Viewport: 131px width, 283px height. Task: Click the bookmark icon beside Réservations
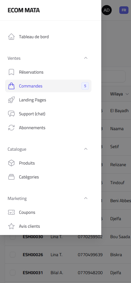tap(11, 72)
